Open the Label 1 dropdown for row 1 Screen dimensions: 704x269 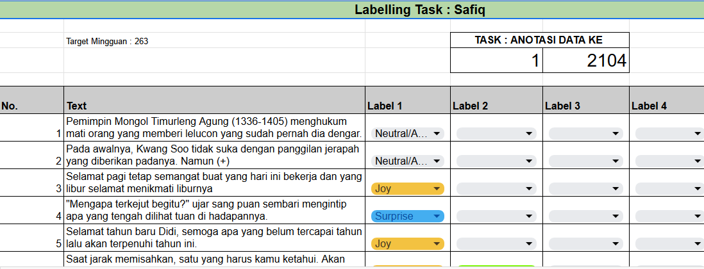pyautogui.click(x=408, y=133)
